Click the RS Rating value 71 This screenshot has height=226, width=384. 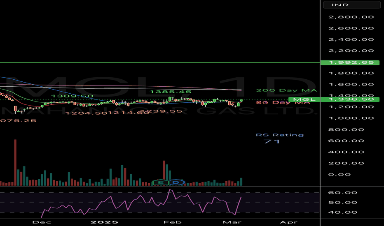[272, 141]
